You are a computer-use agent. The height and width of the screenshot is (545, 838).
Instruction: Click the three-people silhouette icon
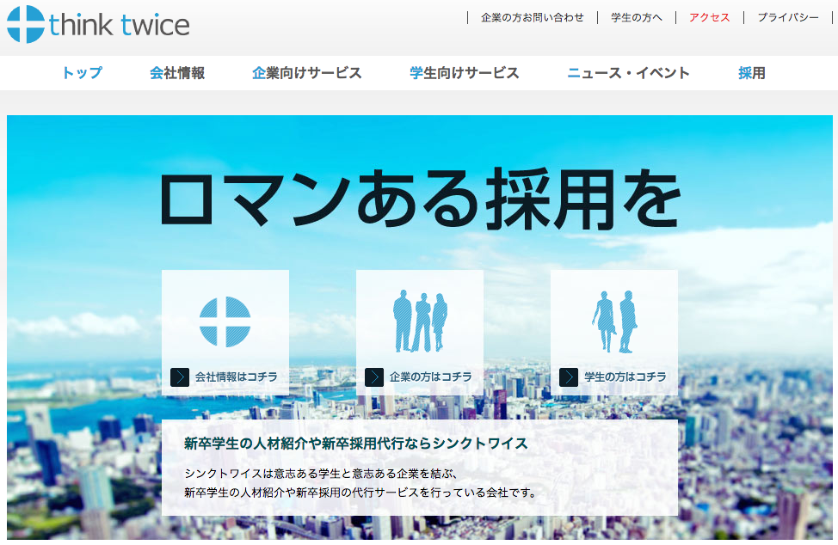[x=420, y=321]
